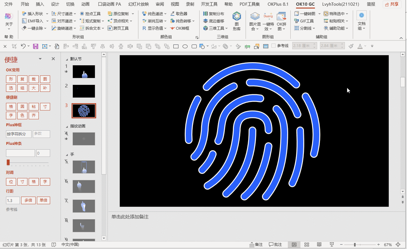The width and height of the screenshot is (407, 249).
Task: Click the rectangle shape icon
Action: 176,46
